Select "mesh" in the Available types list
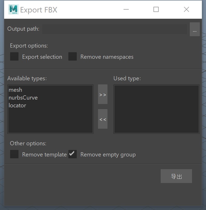The height and width of the screenshot is (210, 206). [x=15, y=90]
